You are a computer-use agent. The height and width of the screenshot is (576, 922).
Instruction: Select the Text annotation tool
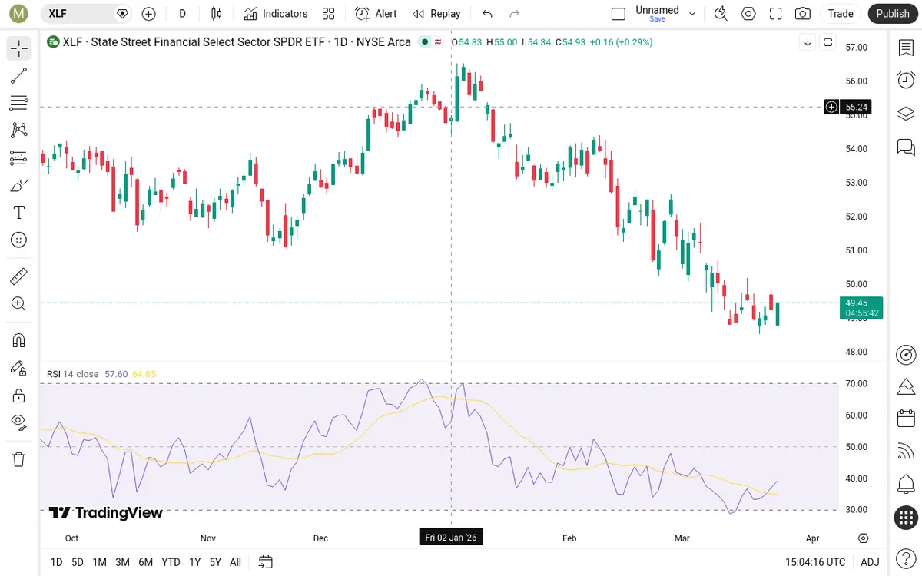[x=19, y=212]
